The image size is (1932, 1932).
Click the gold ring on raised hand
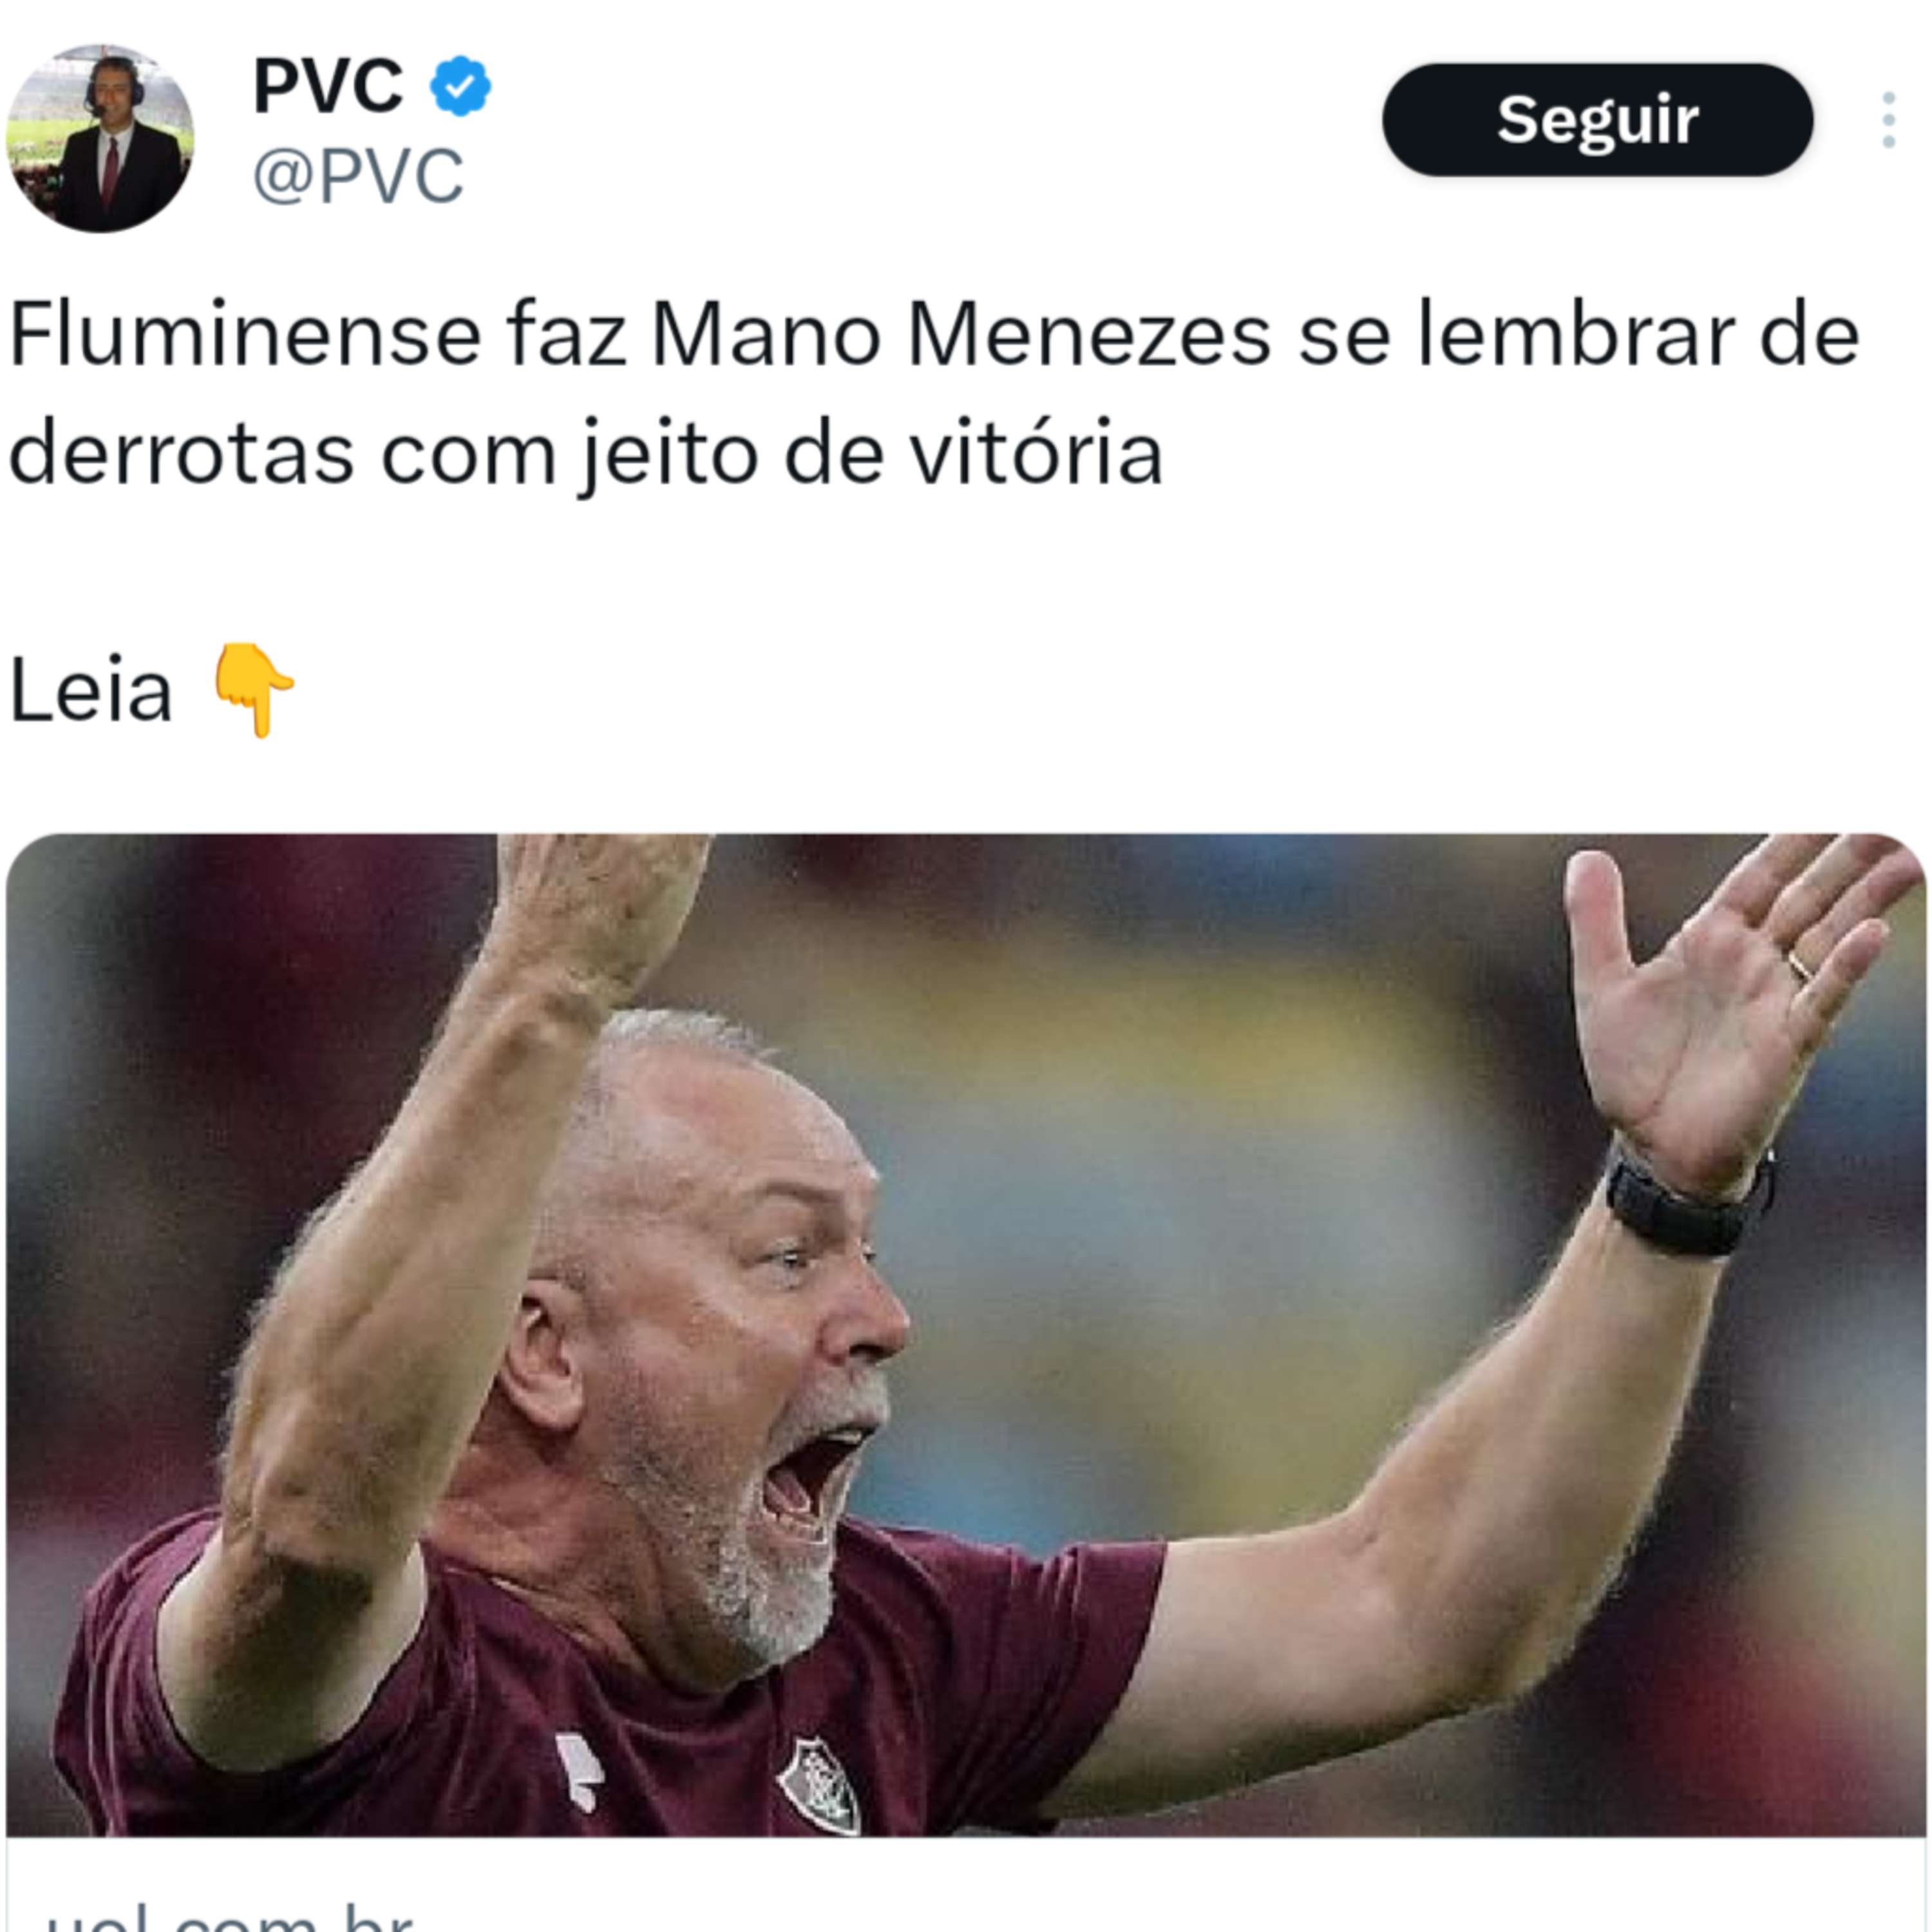click(x=1799, y=966)
